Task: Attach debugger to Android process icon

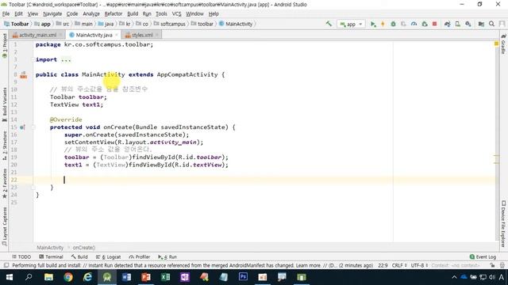Action: click(424, 24)
